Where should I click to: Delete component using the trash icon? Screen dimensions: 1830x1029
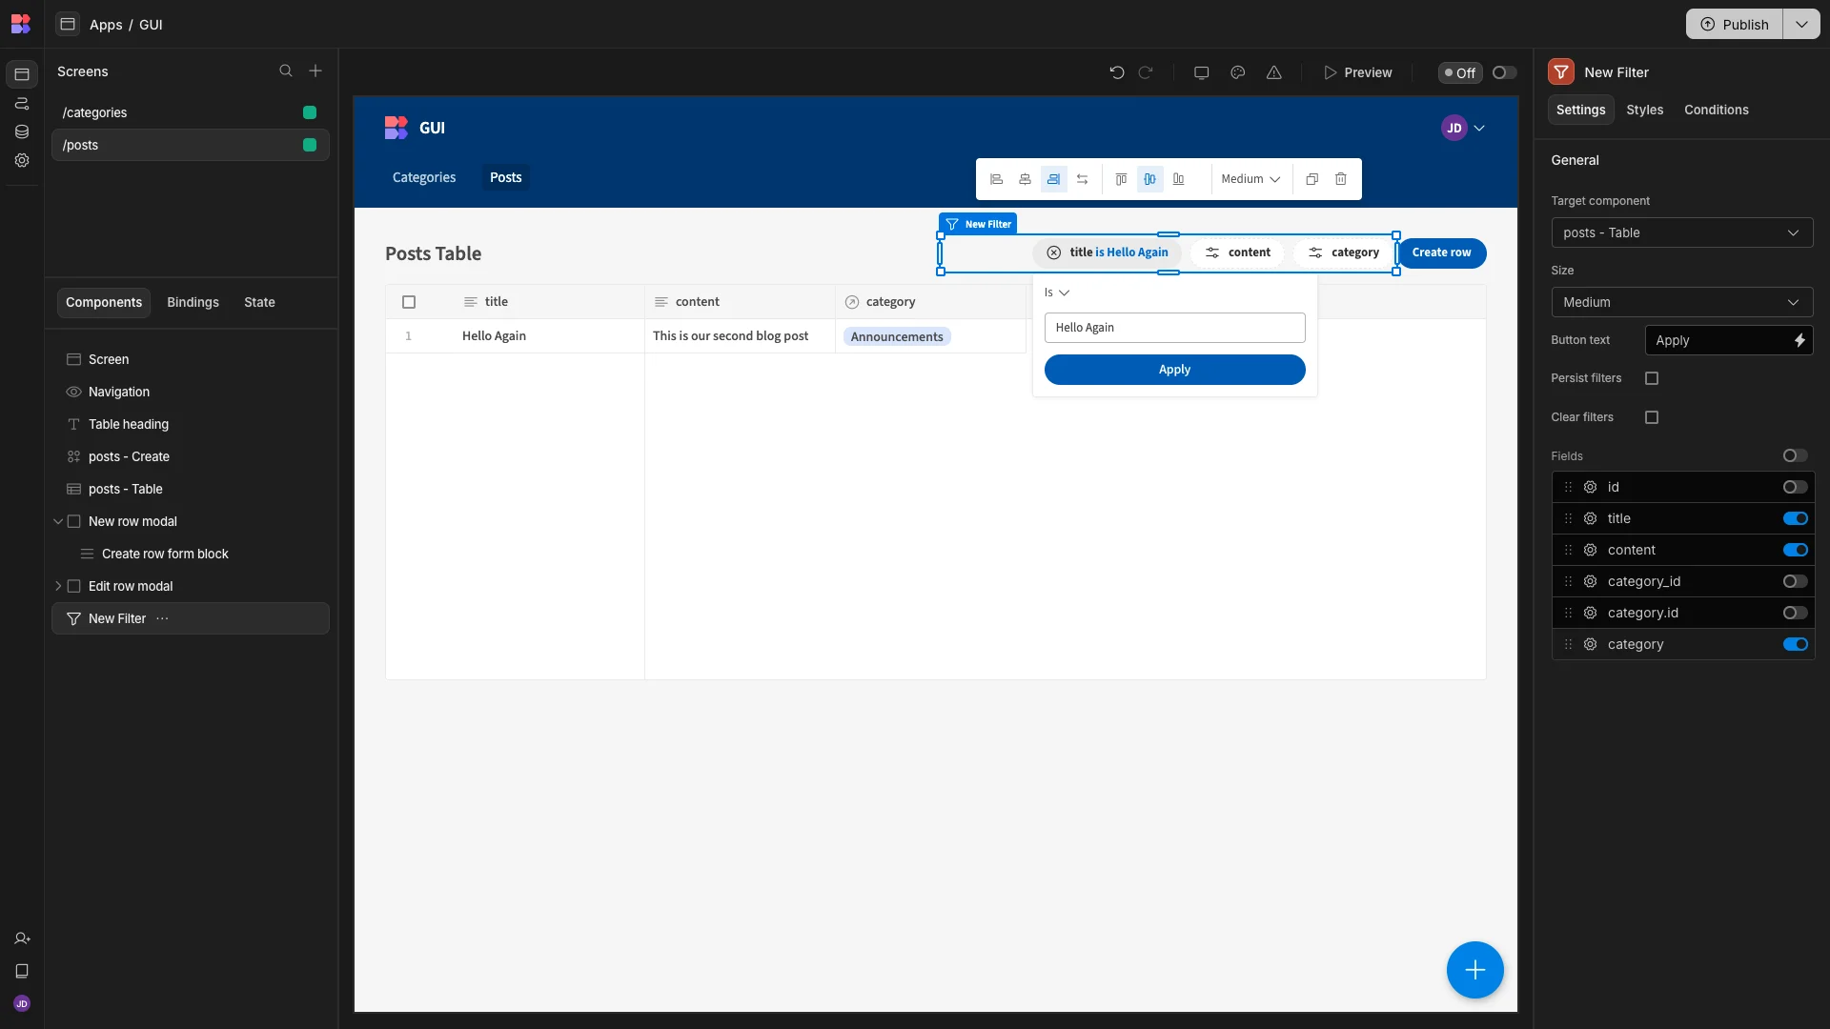(1340, 179)
